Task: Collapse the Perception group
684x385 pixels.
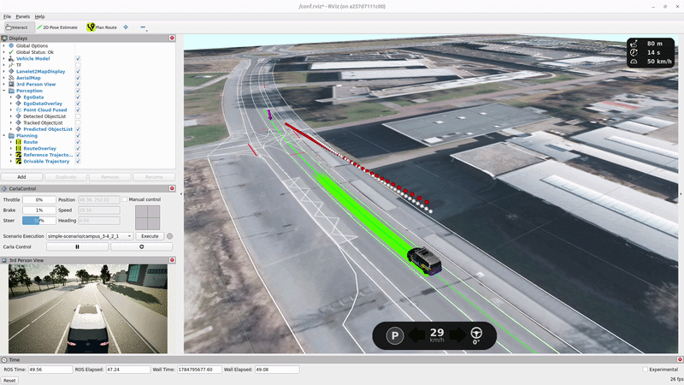Action: pos(4,91)
